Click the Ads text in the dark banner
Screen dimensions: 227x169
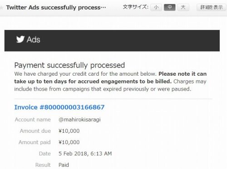34,39
